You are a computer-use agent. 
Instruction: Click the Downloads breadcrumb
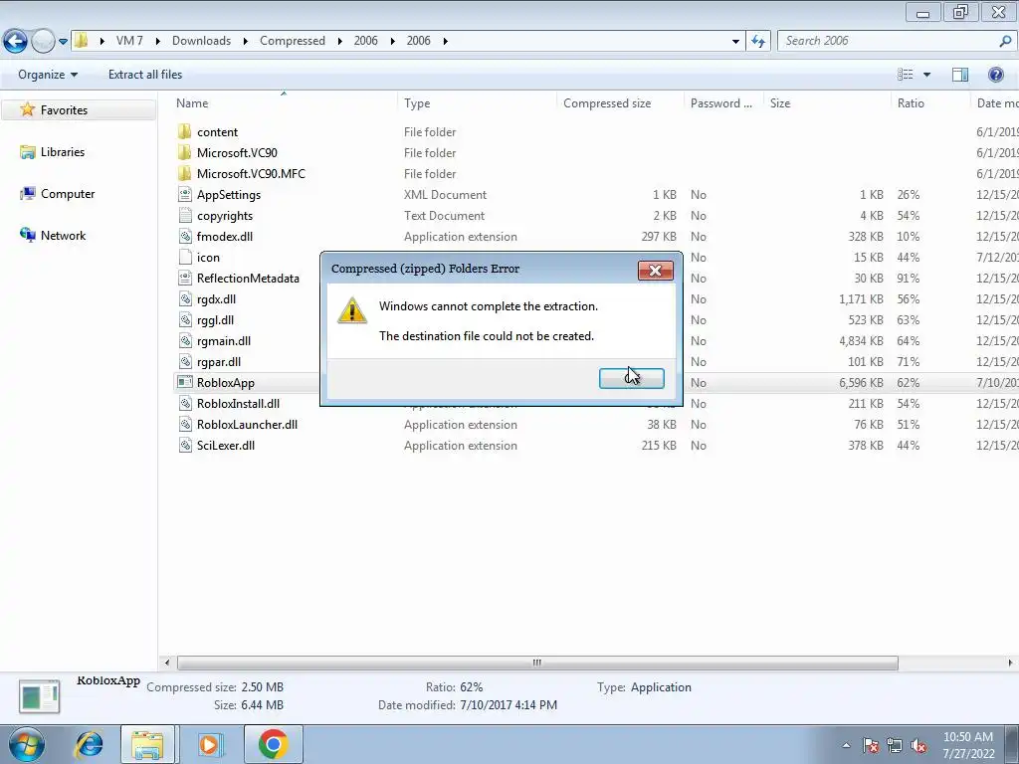201,41
